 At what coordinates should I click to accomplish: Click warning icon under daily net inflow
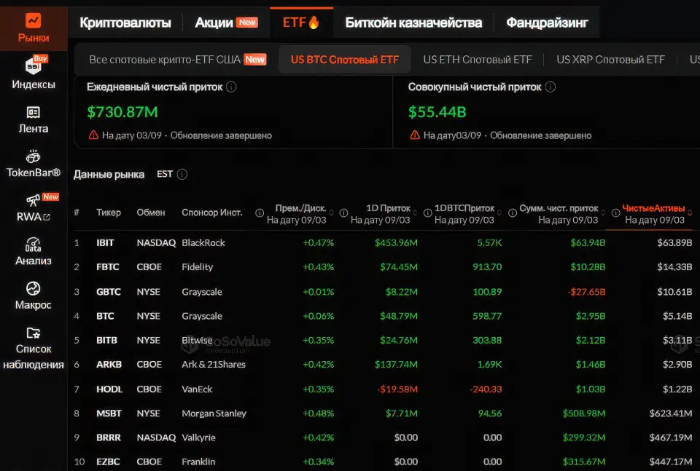[x=93, y=135]
